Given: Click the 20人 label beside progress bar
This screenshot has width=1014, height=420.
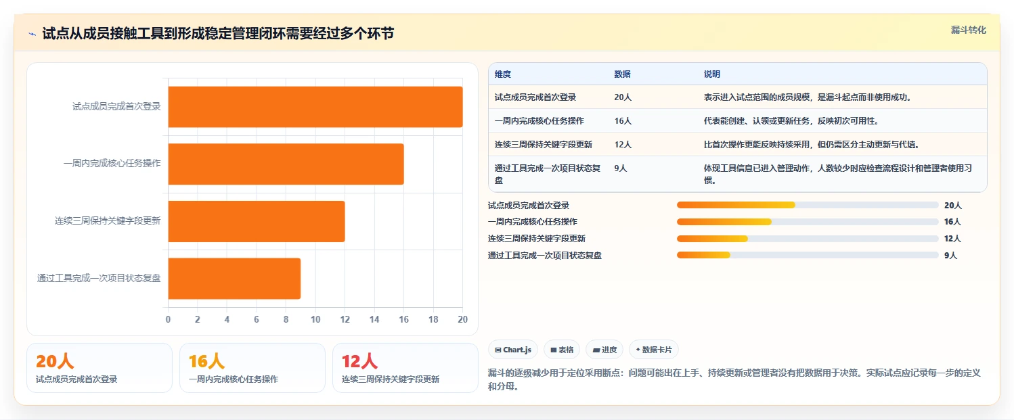Looking at the screenshot, I should point(952,206).
